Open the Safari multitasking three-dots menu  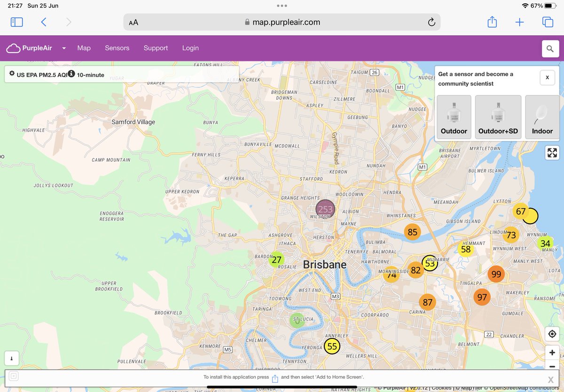click(x=282, y=6)
